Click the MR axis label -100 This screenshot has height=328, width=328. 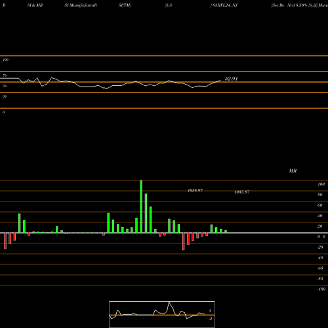(321, 289)
